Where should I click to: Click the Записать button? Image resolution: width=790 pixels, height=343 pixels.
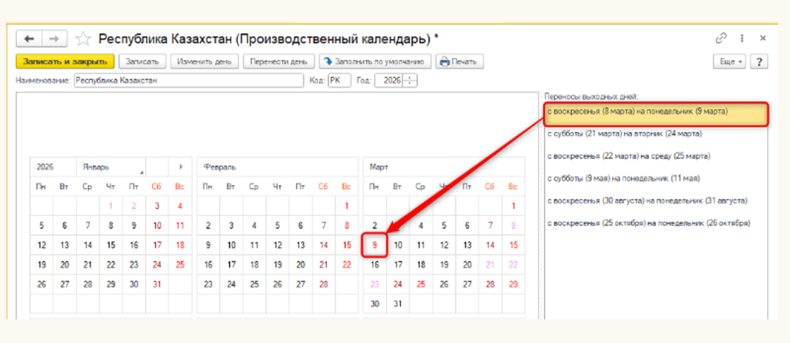pyautogui.click(x=141, y=61)
